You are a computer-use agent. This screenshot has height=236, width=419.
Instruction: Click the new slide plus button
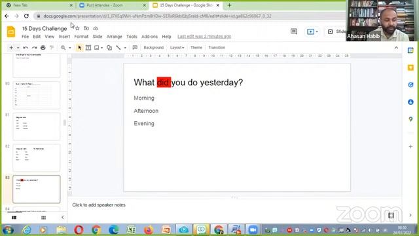tap(11, 48)
